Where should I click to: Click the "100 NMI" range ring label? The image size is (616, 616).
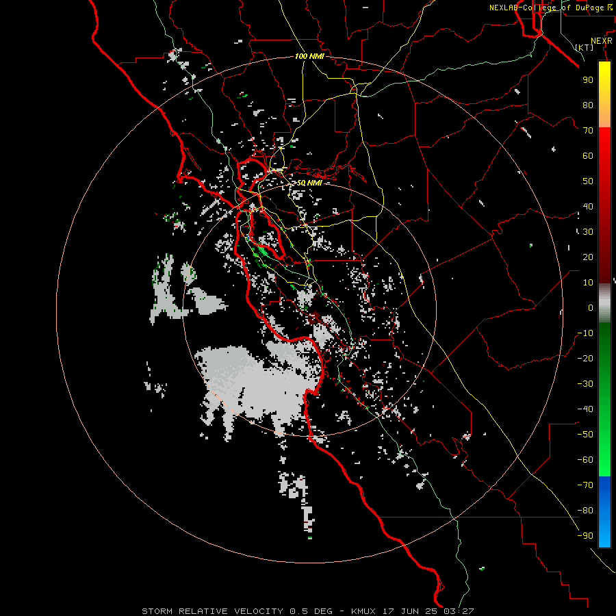309,56
